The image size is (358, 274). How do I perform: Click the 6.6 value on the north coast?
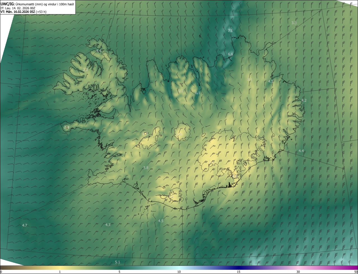[230, 54]
